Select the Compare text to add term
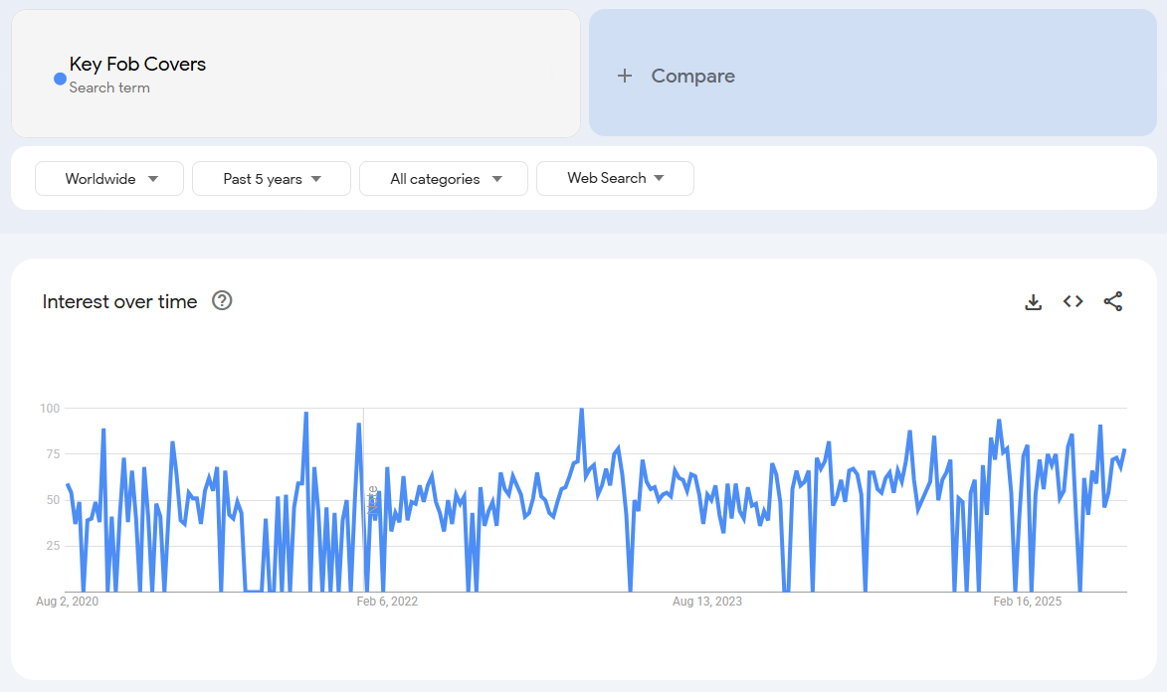The height and width of the screenshot is (692, 1167). [692, 76]
